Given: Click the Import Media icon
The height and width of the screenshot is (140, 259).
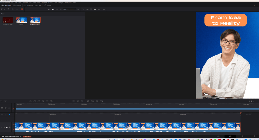Looking at the screenshot, I should (x=8, y=9).
